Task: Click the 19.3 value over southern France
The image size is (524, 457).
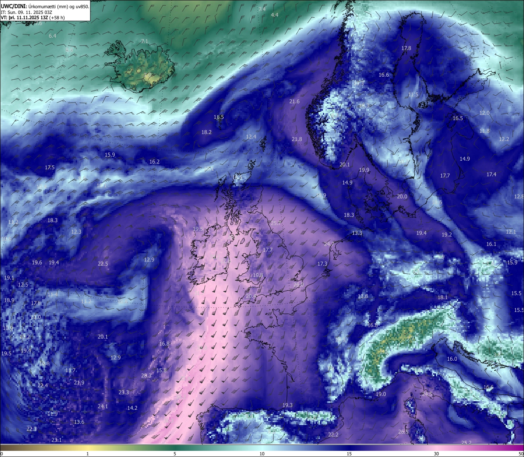Action: coord(287,405)
